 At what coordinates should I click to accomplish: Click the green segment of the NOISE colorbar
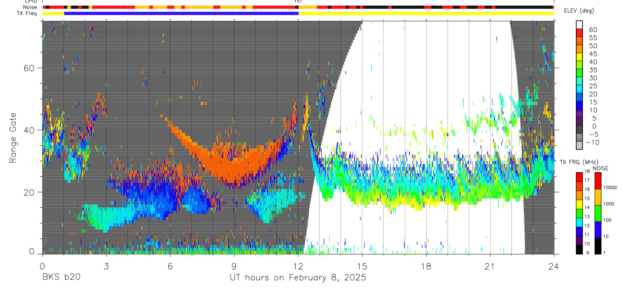tap(598, 213)
